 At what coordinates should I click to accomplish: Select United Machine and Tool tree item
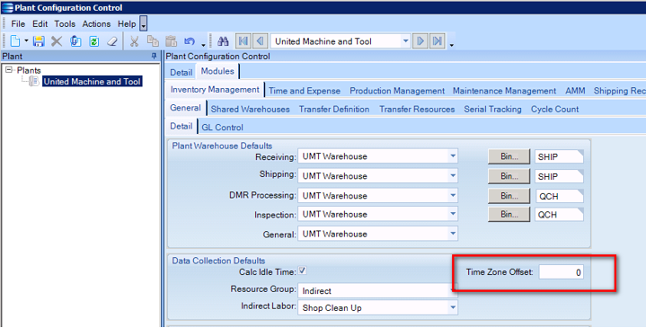point(93,82)
